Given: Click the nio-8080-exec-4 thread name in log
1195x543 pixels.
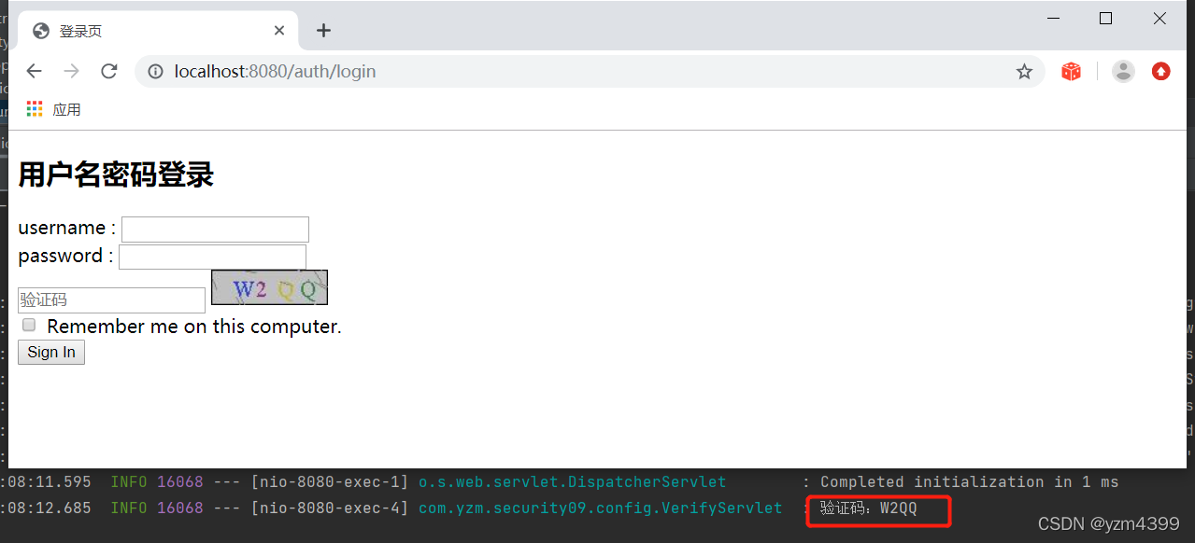Looking at the screenshot, I should (330, 508).
